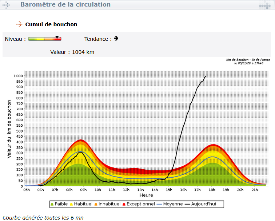Click the 'Cumul de bouchon' title
The width and height of the screenshot is (275, 221).
pos(51,24)
